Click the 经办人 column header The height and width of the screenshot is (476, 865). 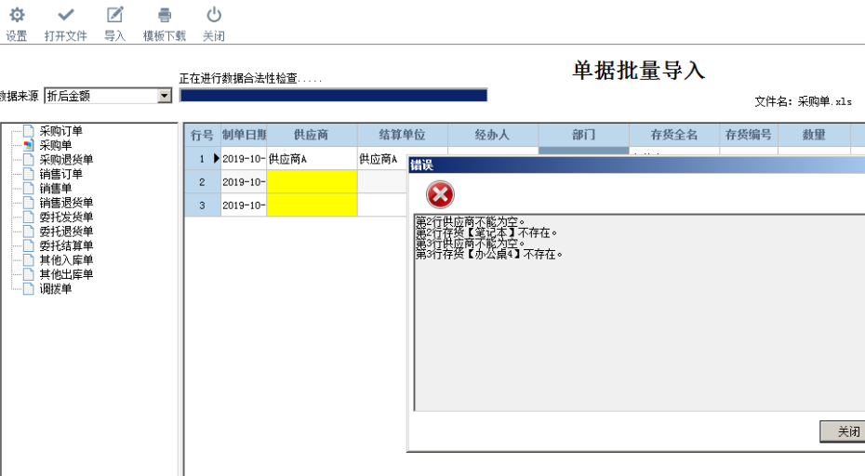click(493, 135)
